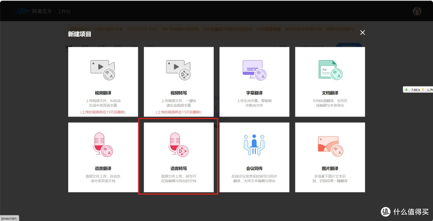The height and width of the screenshot is (221, 433).
Task: Select the 图片翻译 card title
Action: [330, 169]
